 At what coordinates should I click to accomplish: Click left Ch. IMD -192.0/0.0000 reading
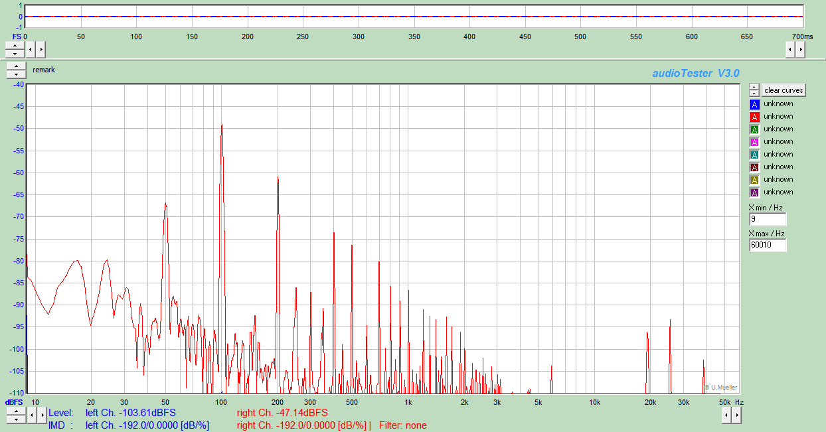click(147, 425)
